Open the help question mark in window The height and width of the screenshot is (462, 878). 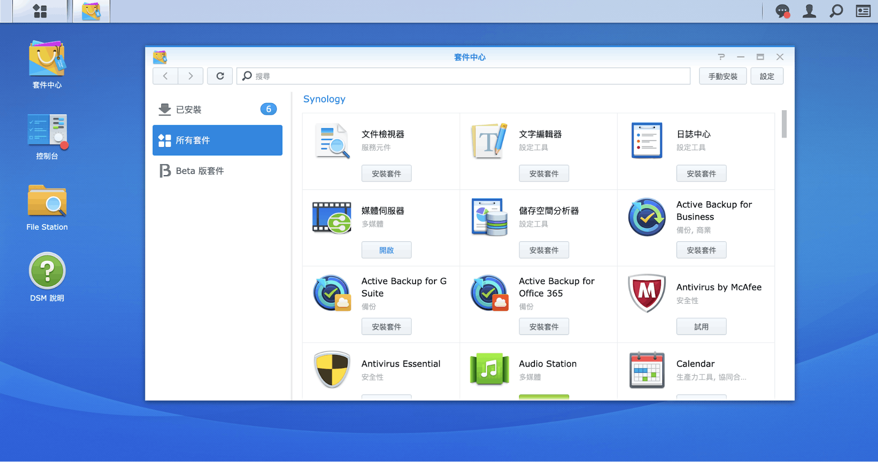click(x=721, y=57)
